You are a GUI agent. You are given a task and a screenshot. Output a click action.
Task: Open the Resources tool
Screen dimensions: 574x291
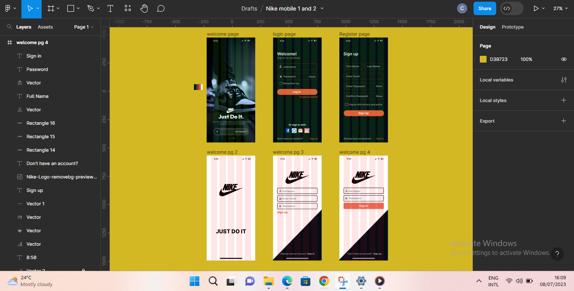tap(128, 8)
